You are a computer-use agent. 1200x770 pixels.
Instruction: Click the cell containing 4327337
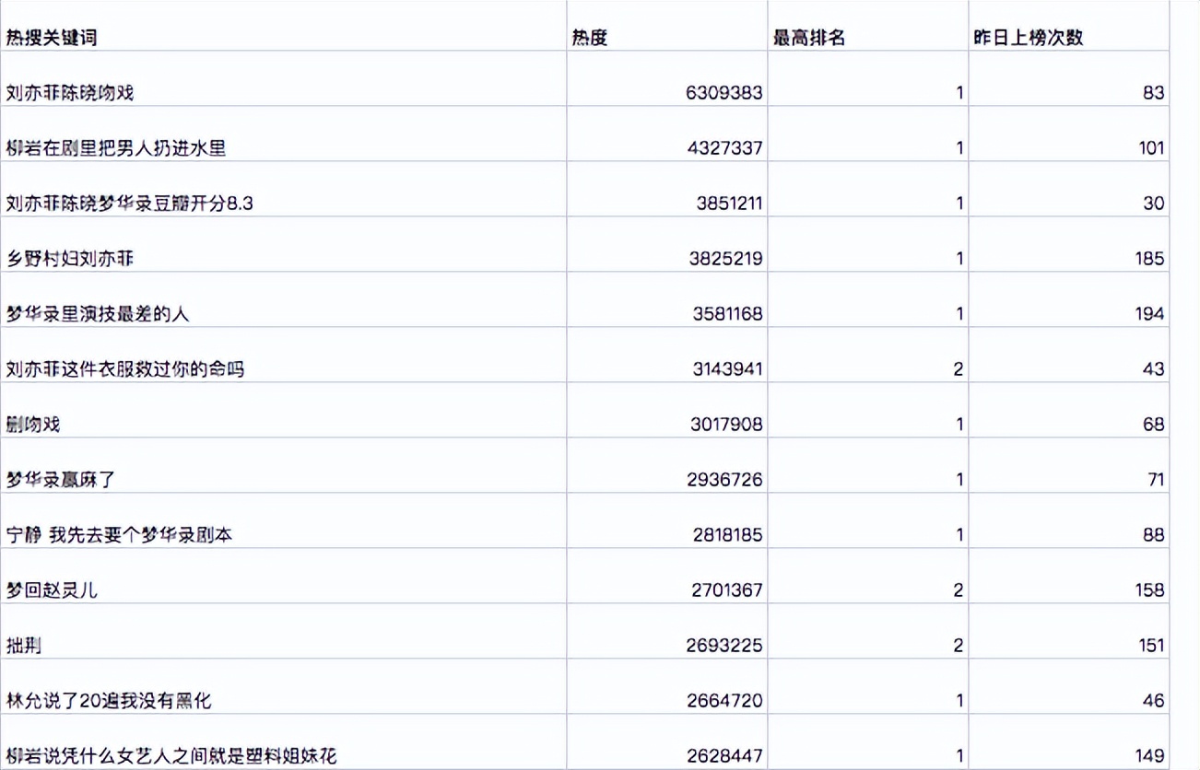[x=724, y=148]
